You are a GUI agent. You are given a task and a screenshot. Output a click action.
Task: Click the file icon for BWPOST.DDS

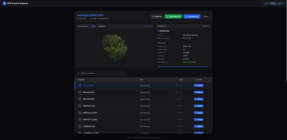(x=80, y=106)
